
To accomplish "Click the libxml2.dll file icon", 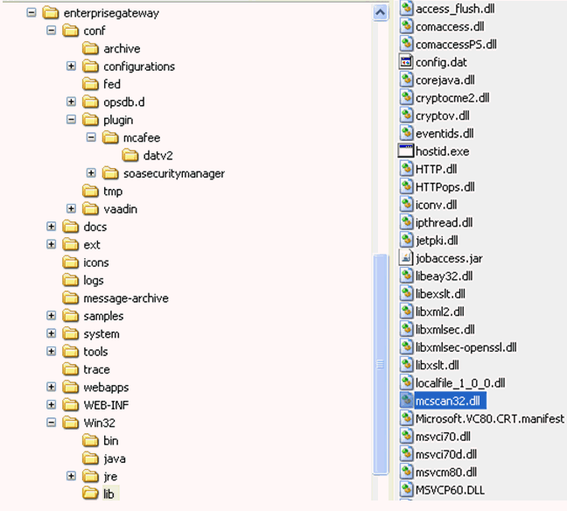I will click(406, 311).
